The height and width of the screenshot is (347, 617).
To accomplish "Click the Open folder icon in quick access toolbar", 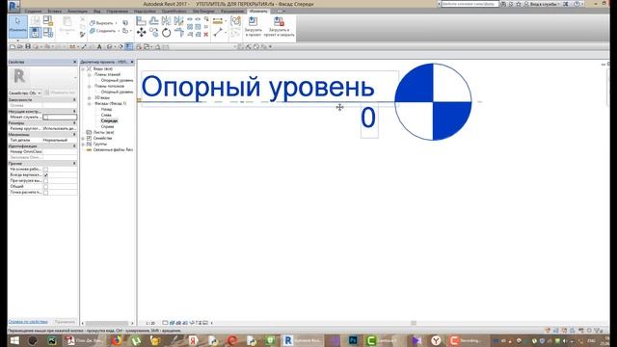I will [19, 47].
